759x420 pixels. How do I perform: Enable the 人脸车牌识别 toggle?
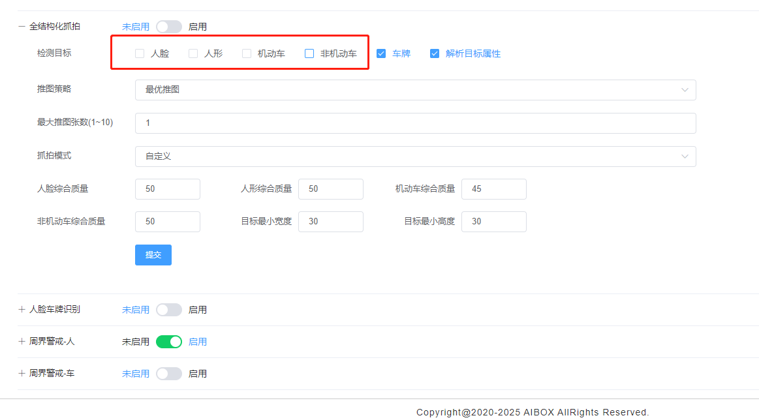click(169, 310)
